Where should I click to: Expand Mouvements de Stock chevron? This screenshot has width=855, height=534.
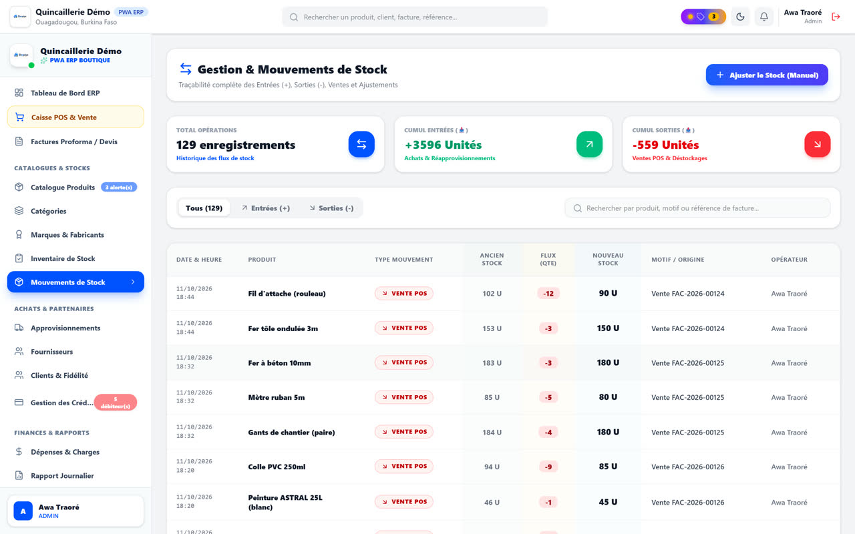(133, 282)
